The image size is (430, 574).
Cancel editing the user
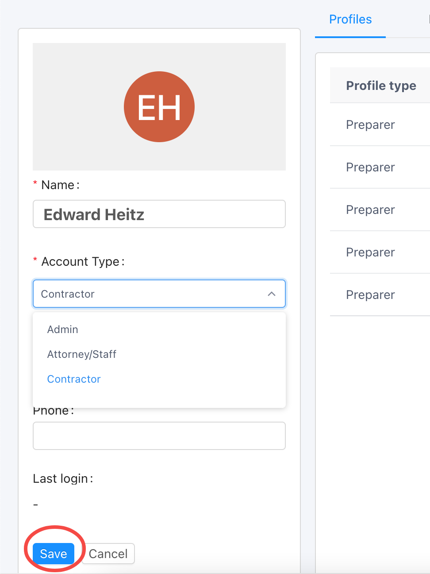pyautogui.click(x=108, y=554)
